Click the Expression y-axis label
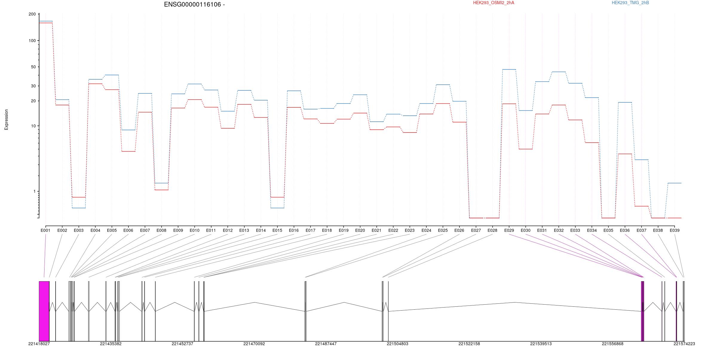The width and height of the screenshot is (717, 358). click(6, 120)
